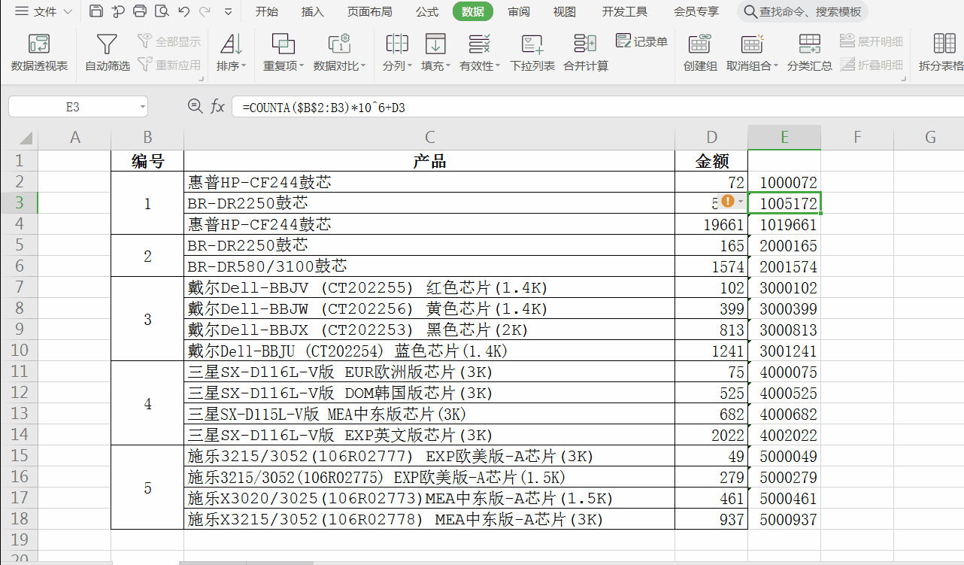Click the 分类汇总 (Subtotal) icon
This screenshot has height=565, width=964.
coord(808,51)
